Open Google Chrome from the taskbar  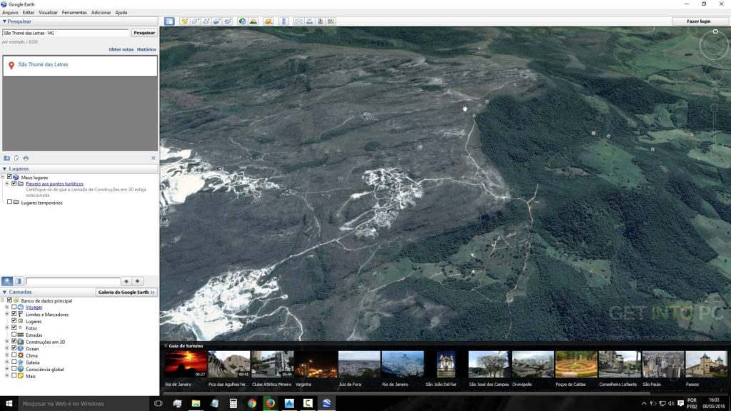[x=252, y=403]
